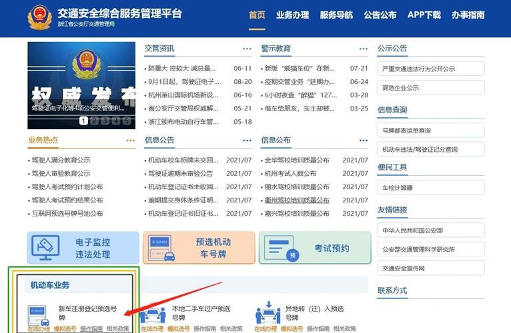Open the electronic monitoring violation icon card
This screenshot has width=511, height=333.
45,248
